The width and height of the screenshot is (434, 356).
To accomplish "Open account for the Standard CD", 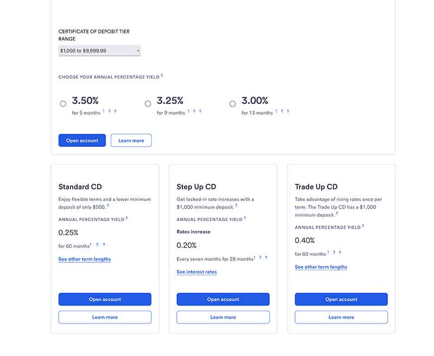I will click(105, 299).
